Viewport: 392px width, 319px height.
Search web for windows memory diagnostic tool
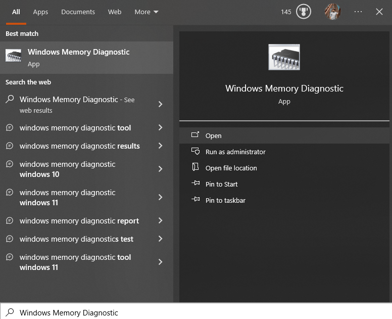click(86, 127)
